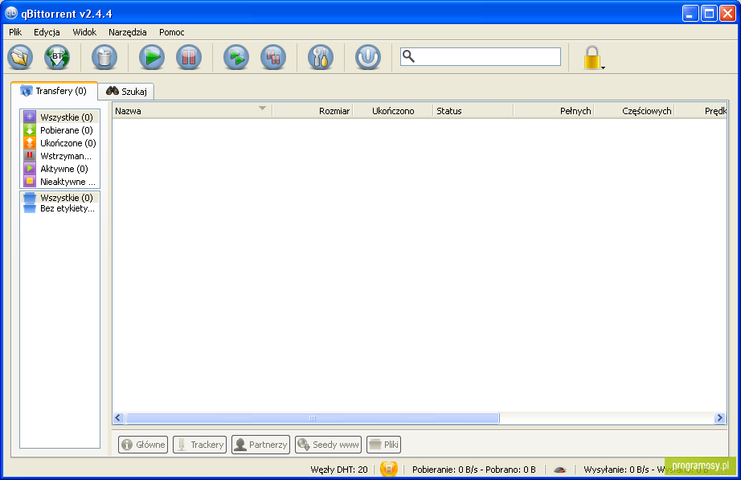
Task: Open the Edycja menu
Action: (47, 32)
